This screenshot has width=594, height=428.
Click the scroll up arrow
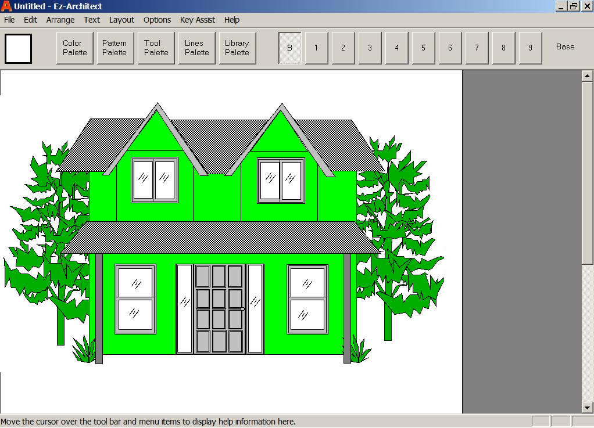[587, 76]
